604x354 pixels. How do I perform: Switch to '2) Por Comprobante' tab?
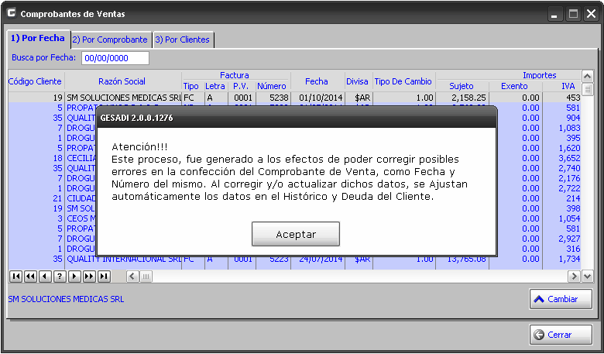click(110, 40)
